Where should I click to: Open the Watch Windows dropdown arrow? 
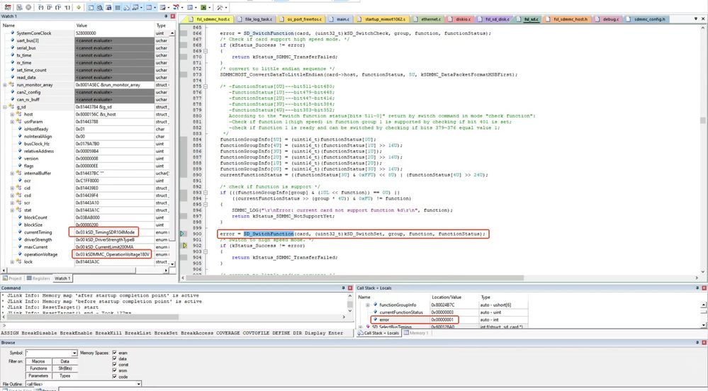point(141,7)
